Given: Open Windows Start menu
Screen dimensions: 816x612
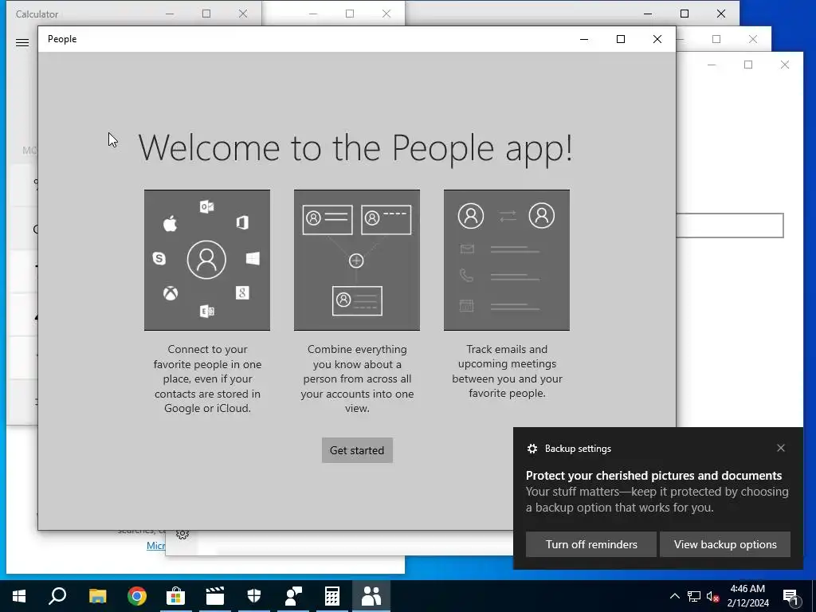Looking at the screenshot, I should click(19, 596).
